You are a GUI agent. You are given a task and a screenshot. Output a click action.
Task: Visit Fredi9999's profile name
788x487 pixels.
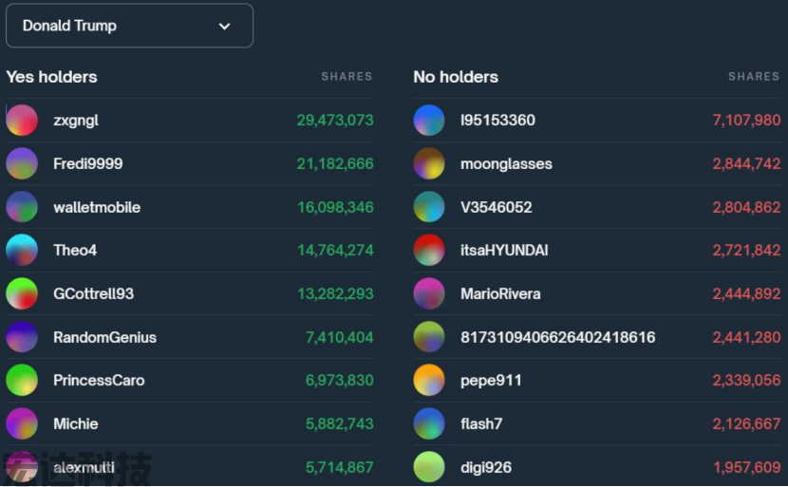coord(88,163)
